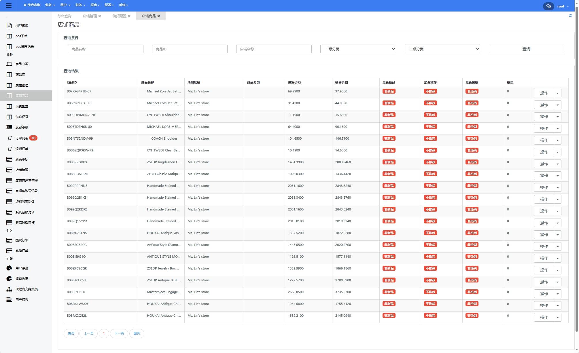Viewport: 579px width, 353px height.
Task: Open 订单列表 with badge 70
Action: click(x=22, y=138)
